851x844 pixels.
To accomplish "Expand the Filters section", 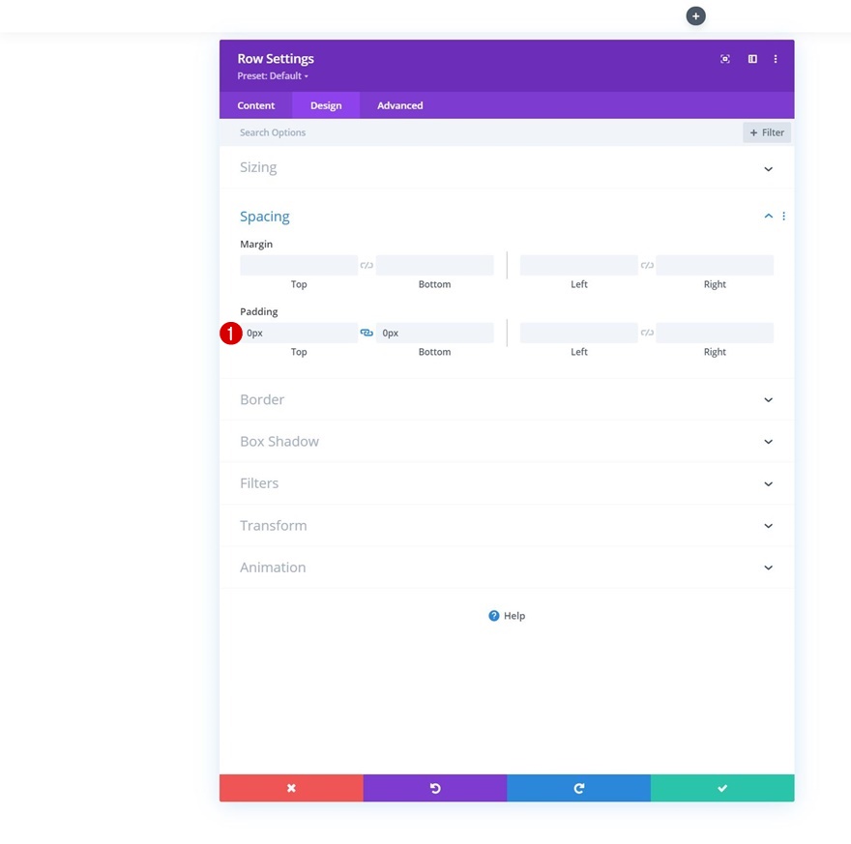I will [507, 483].
